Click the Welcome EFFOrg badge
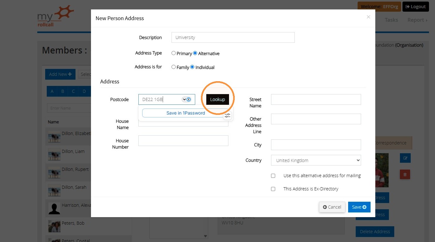 pos(379,7)
